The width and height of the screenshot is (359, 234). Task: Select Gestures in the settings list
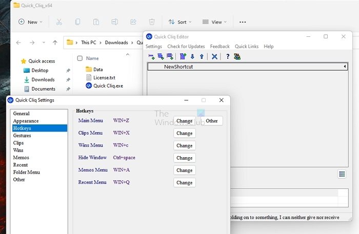pos(39,136)
